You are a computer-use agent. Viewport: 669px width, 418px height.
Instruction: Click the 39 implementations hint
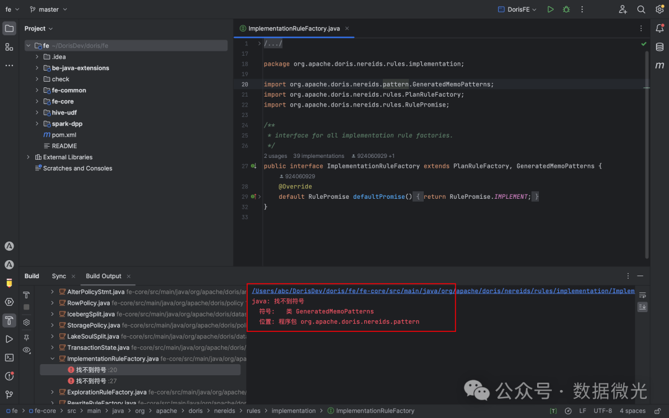pyautogui.click(x=318, y=156)
